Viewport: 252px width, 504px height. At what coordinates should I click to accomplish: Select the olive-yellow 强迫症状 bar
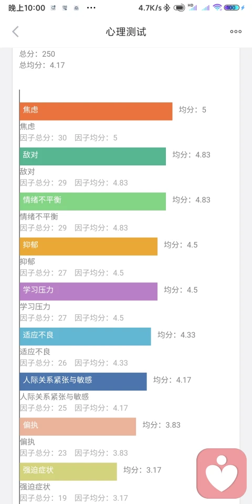(68, 471)
